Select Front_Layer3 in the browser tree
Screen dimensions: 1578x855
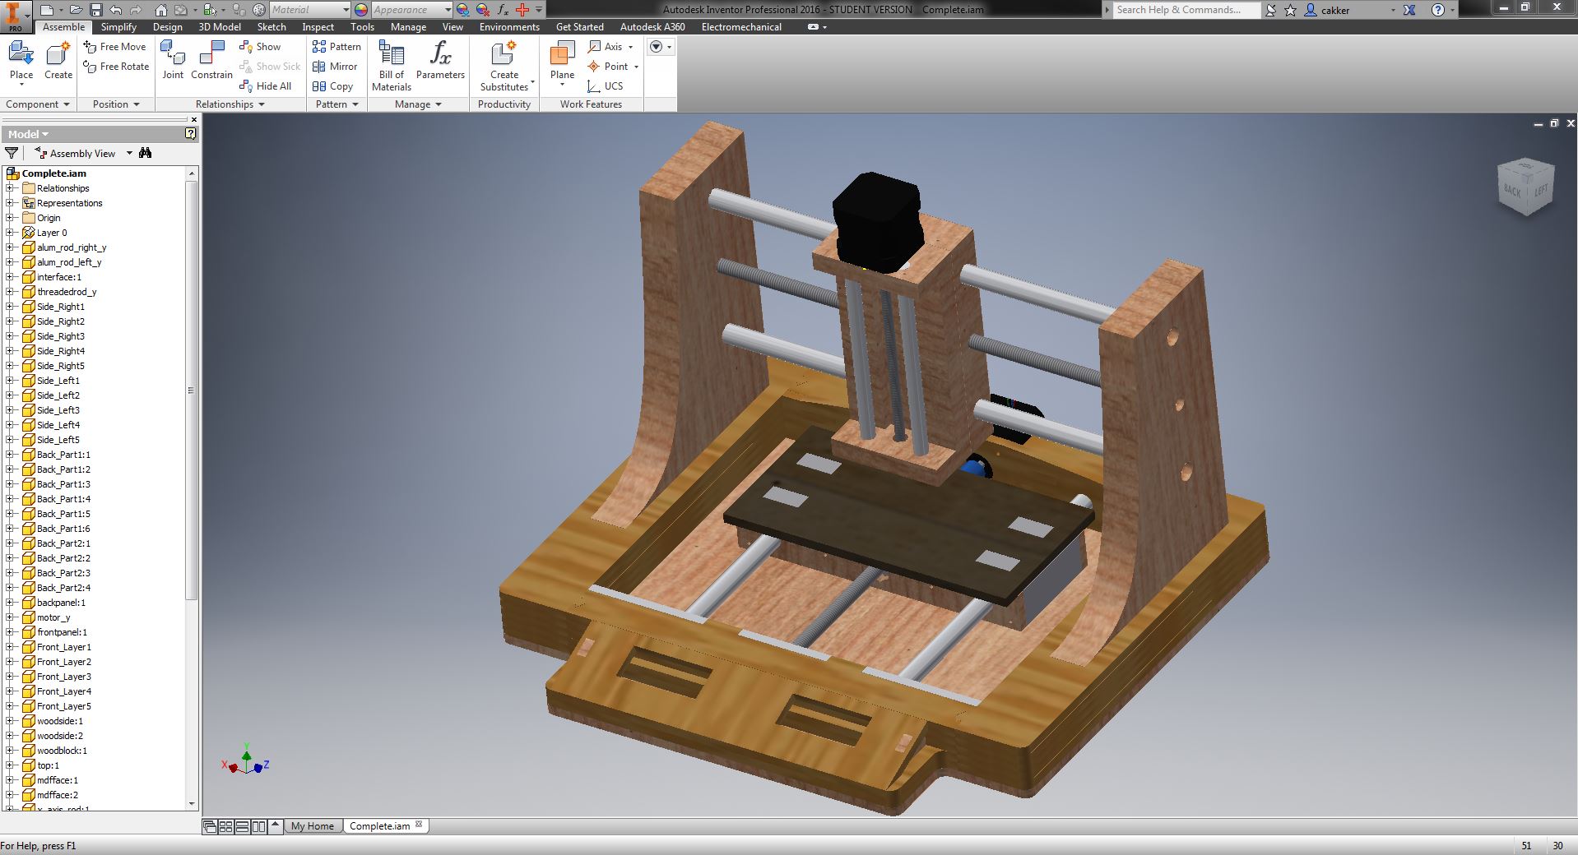point(63,677)
